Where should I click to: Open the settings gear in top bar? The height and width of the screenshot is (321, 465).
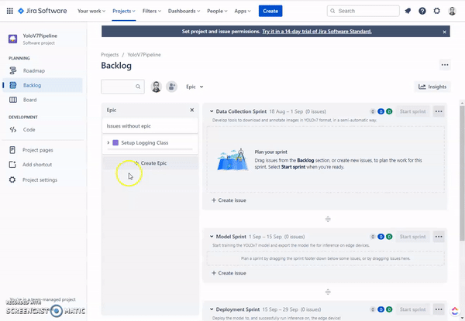tap(437, 11)
